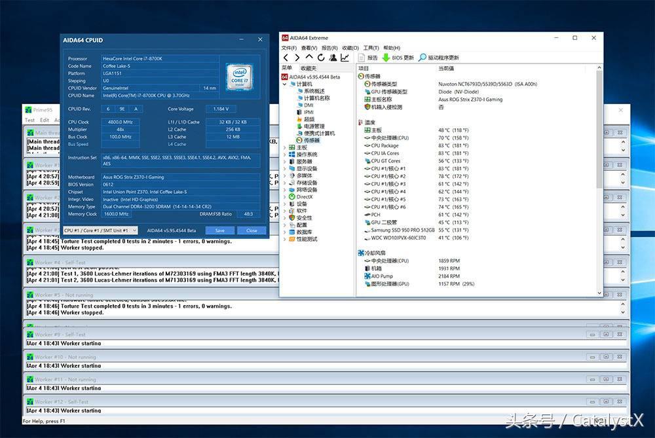Open the 收藏(O) menu in AIDA64
This screenshot has height=438, width=655.
tap(350, 48)
